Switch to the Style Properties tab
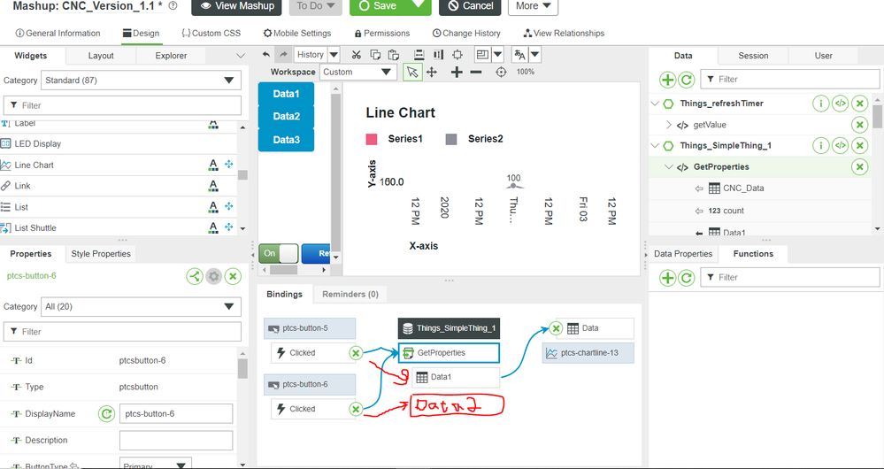 101,254
